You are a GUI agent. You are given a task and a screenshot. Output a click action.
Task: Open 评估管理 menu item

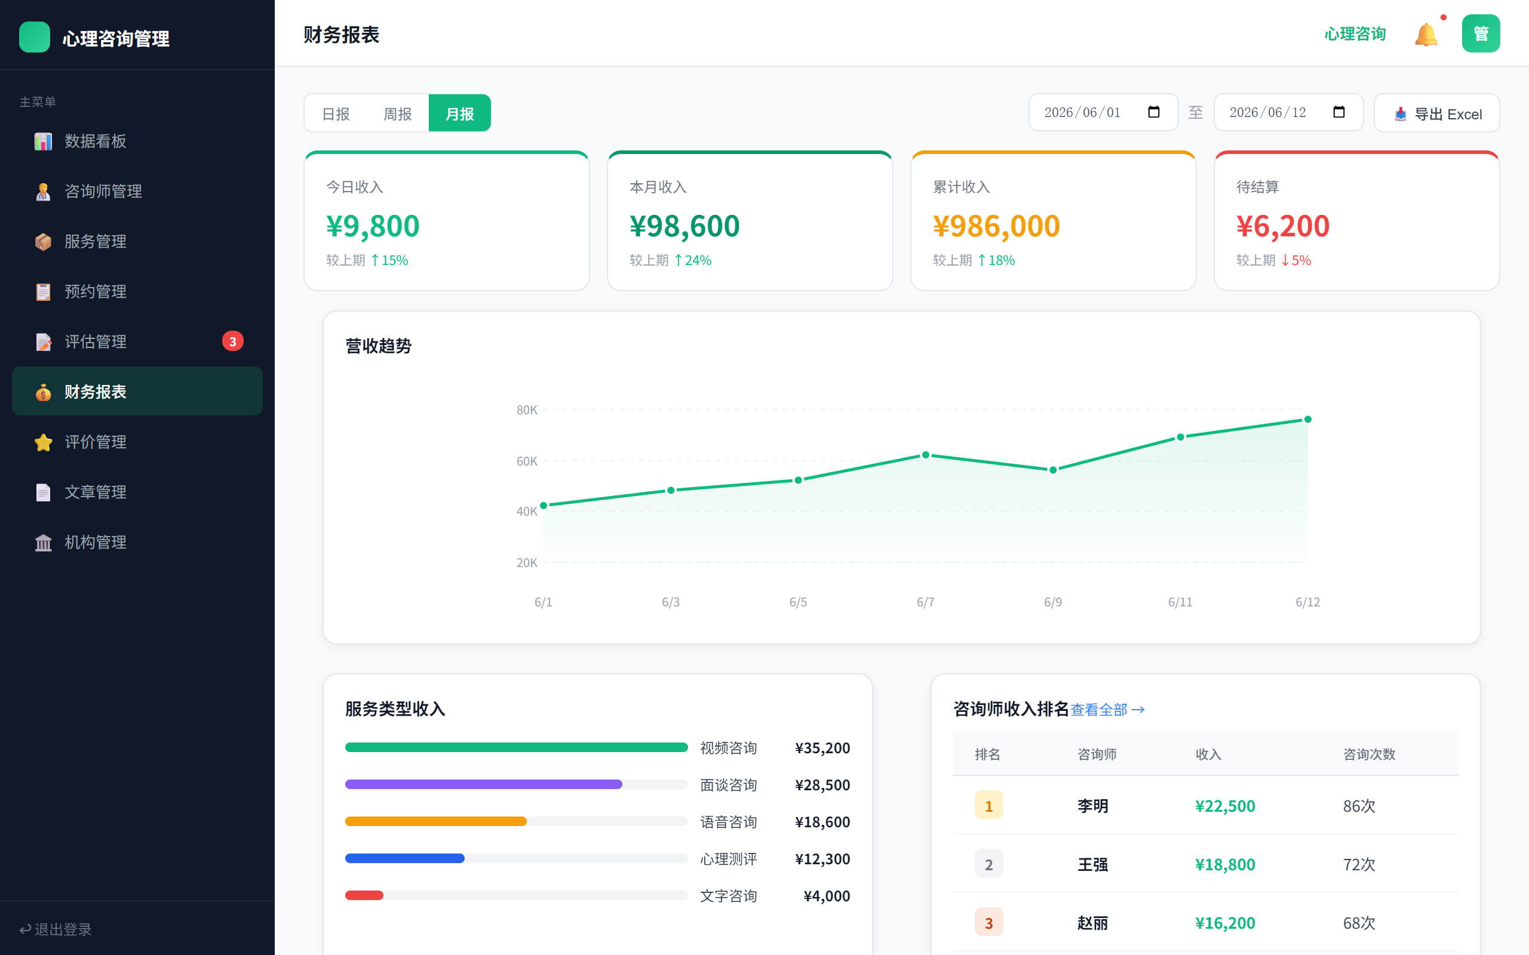(x=137, y=341)
